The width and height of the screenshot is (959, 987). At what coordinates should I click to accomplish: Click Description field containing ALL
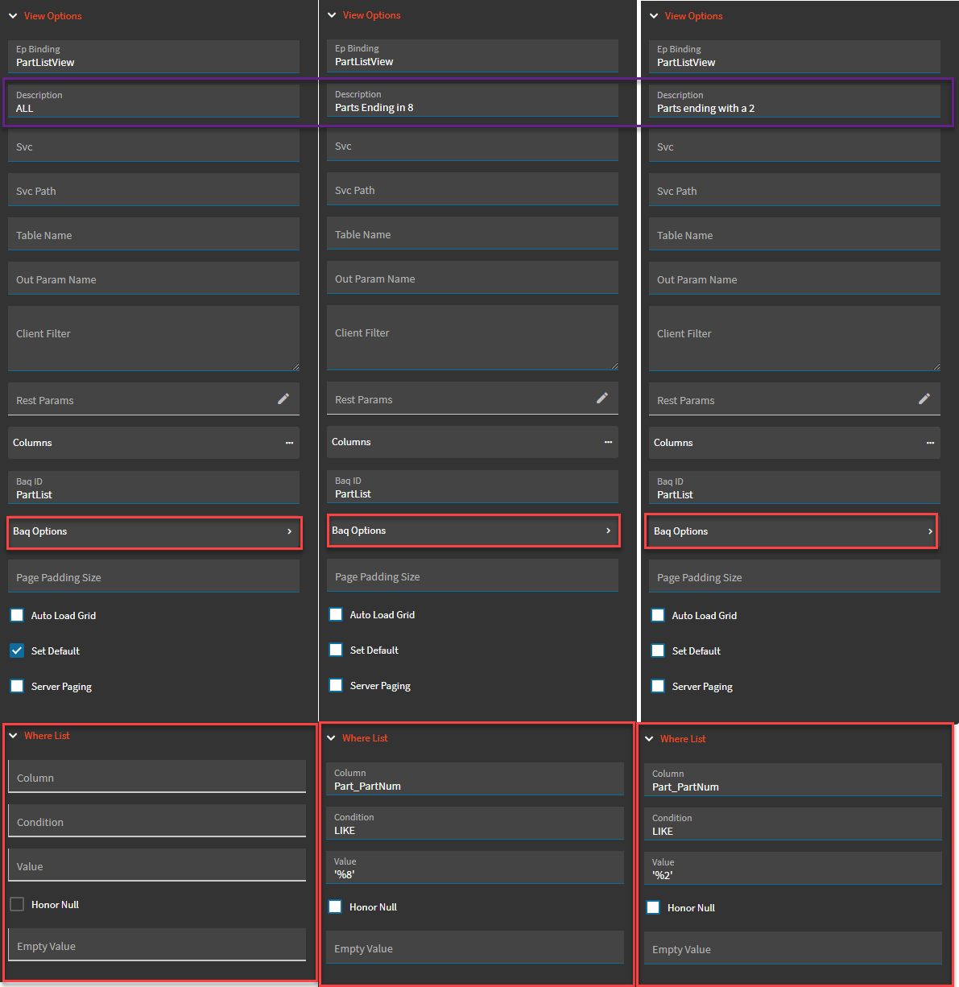click(154, 101)
